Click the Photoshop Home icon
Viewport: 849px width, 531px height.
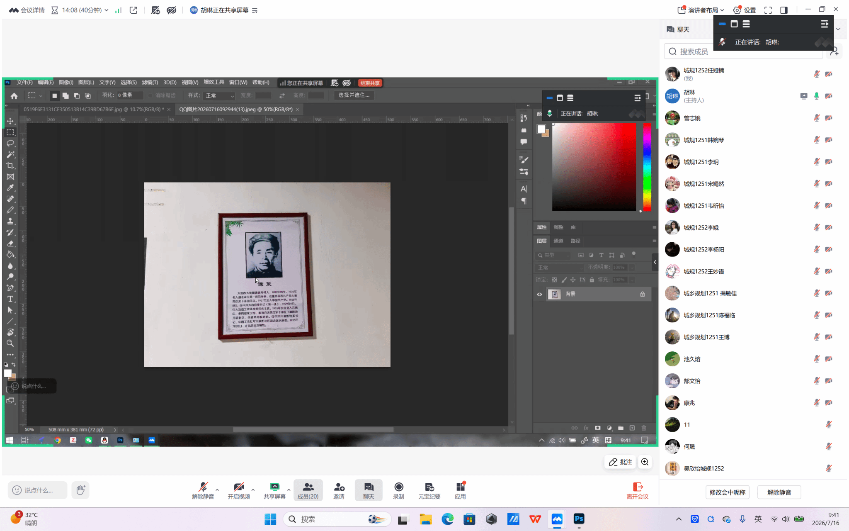(14, 96)
